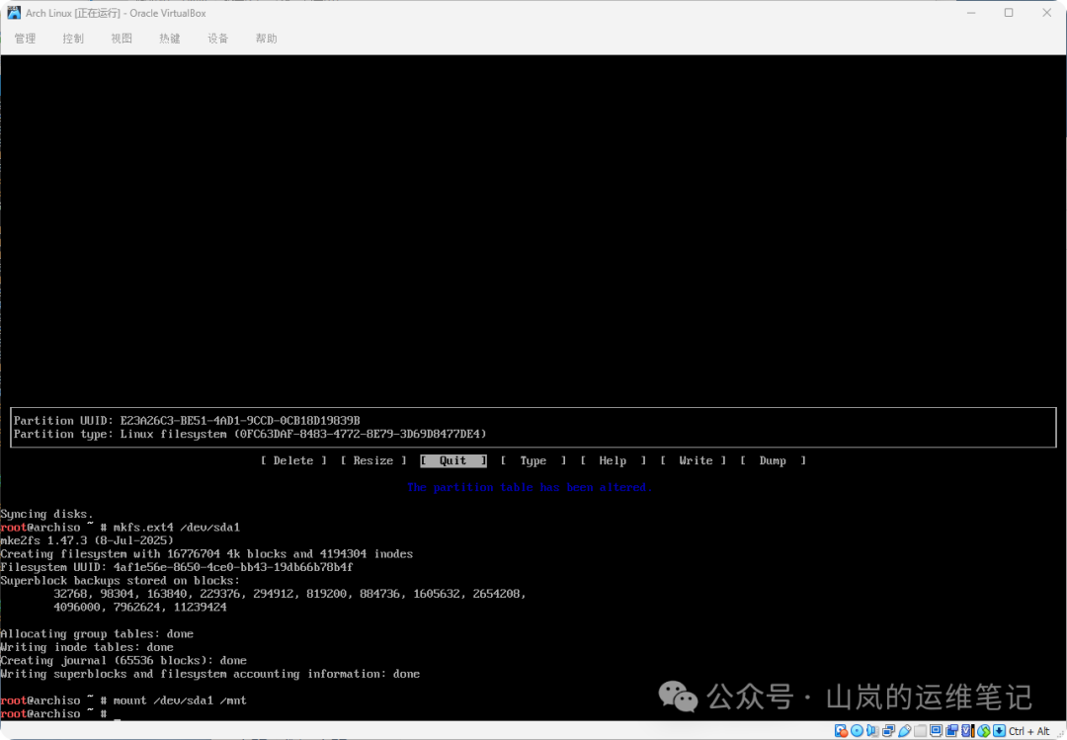Click 'Writing superblocks and filesystem accounting' line
The height and width of the screenshot is (740, 1067).
click(x=210, y=674)
